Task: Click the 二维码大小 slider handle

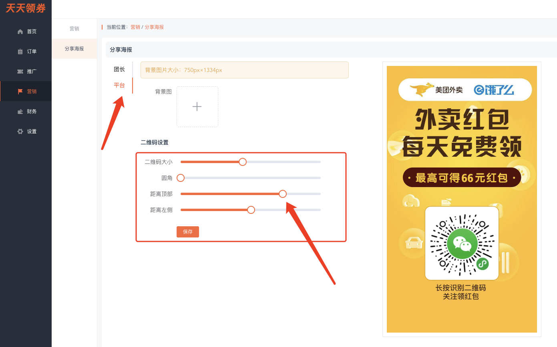Action: point(243,162)
